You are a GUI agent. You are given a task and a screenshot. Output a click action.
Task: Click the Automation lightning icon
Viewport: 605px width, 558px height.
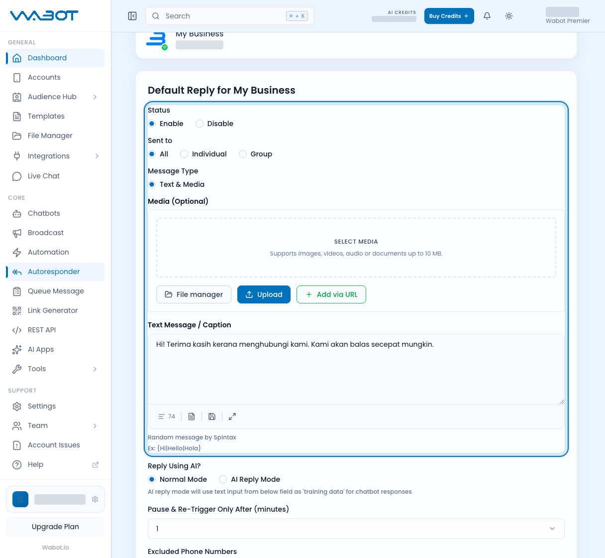point(17,252)
